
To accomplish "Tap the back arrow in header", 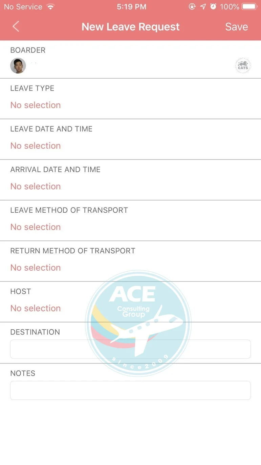I will 16,26.
